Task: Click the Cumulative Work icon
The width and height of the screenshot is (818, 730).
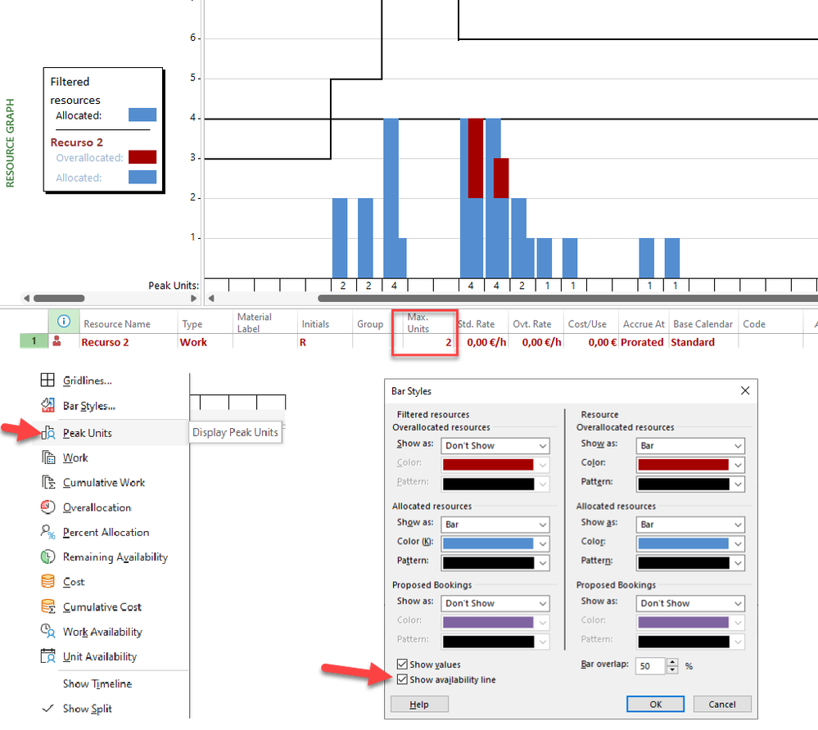Action: [48, 482]
